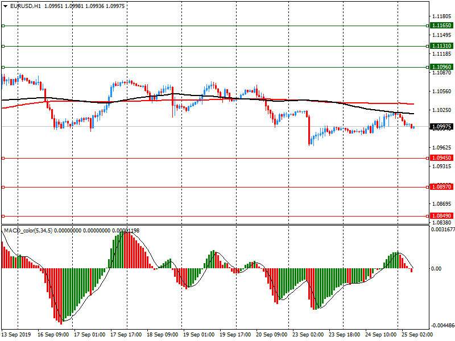This screenshot has width=455, height=341.
Task: Click the 18 Sep 09:00 time label
Action: point(163,334)
